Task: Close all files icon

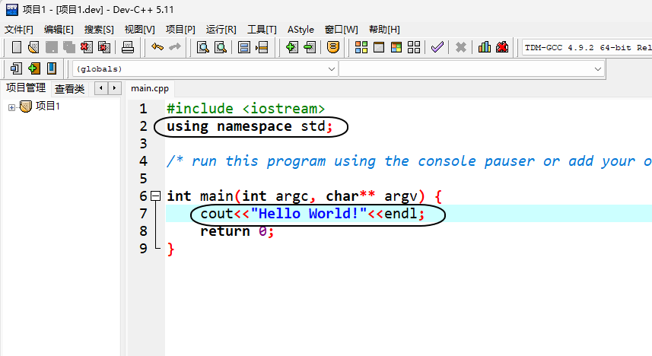Action: click(104, 47)
